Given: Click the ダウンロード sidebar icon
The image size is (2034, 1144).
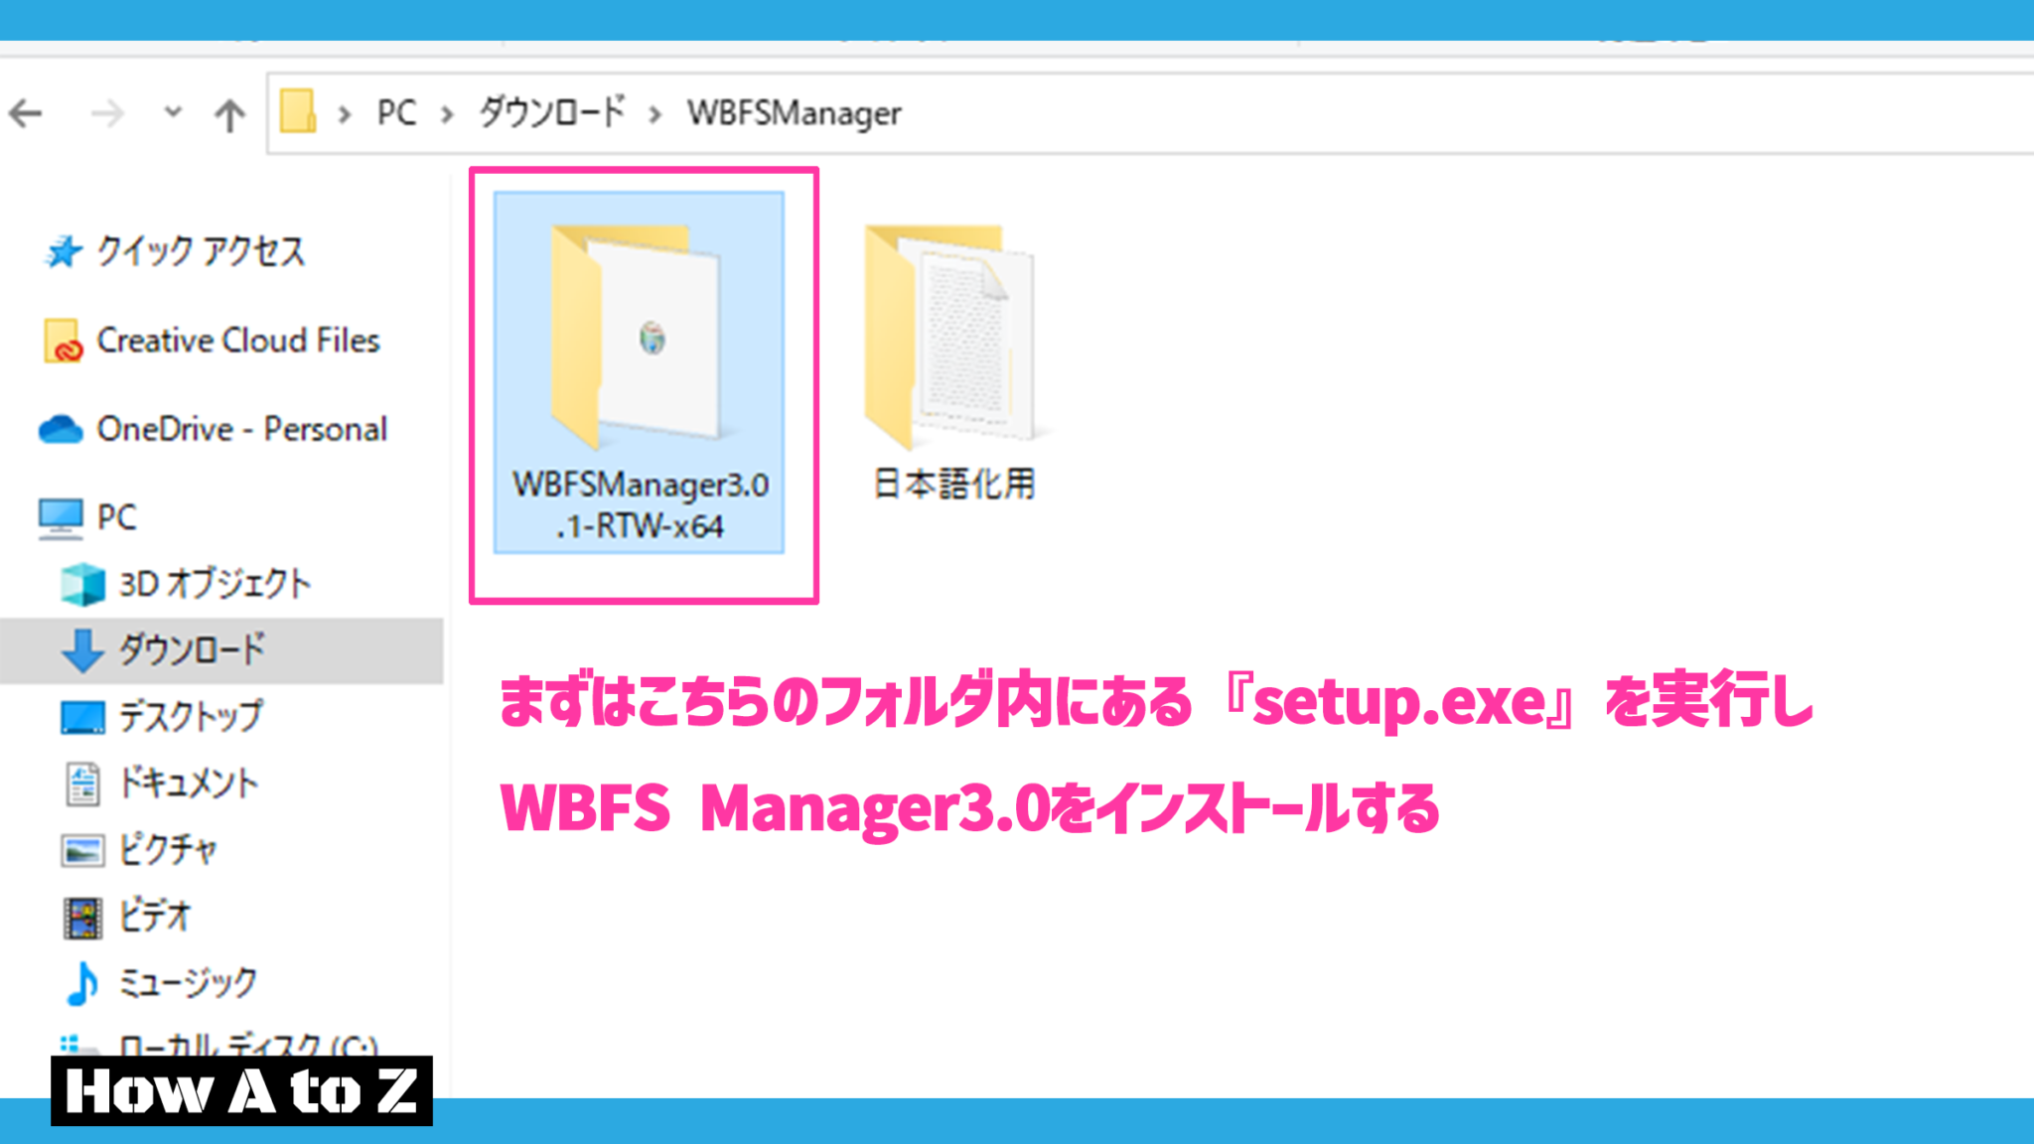Looking at the screenshot, I should coord(82,650).
